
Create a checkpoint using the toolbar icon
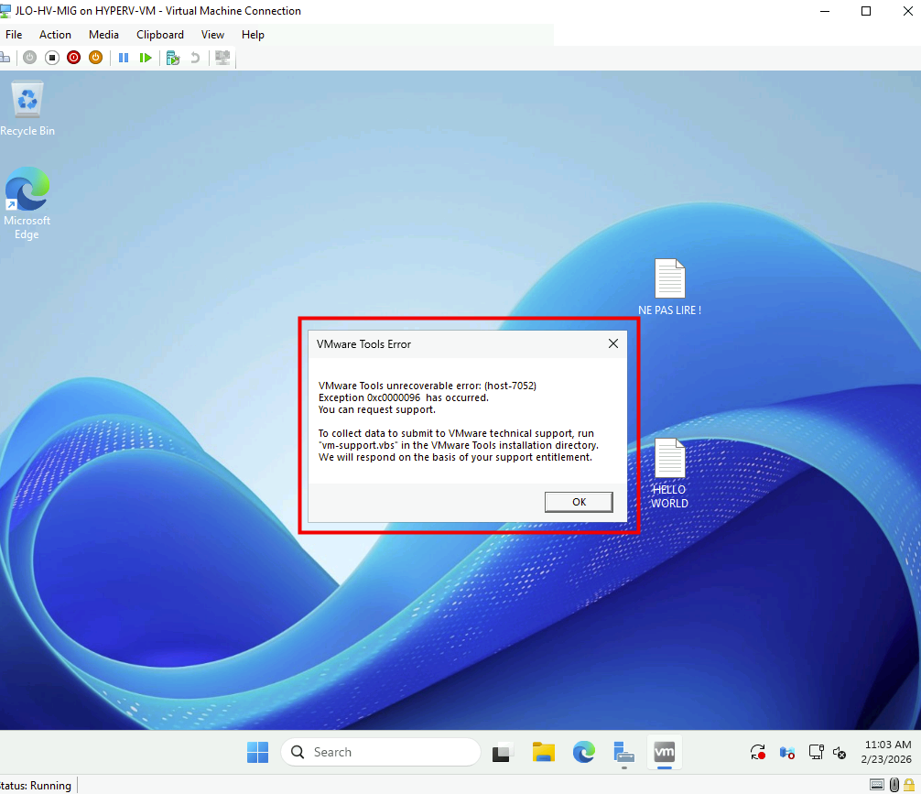[172, 58]
